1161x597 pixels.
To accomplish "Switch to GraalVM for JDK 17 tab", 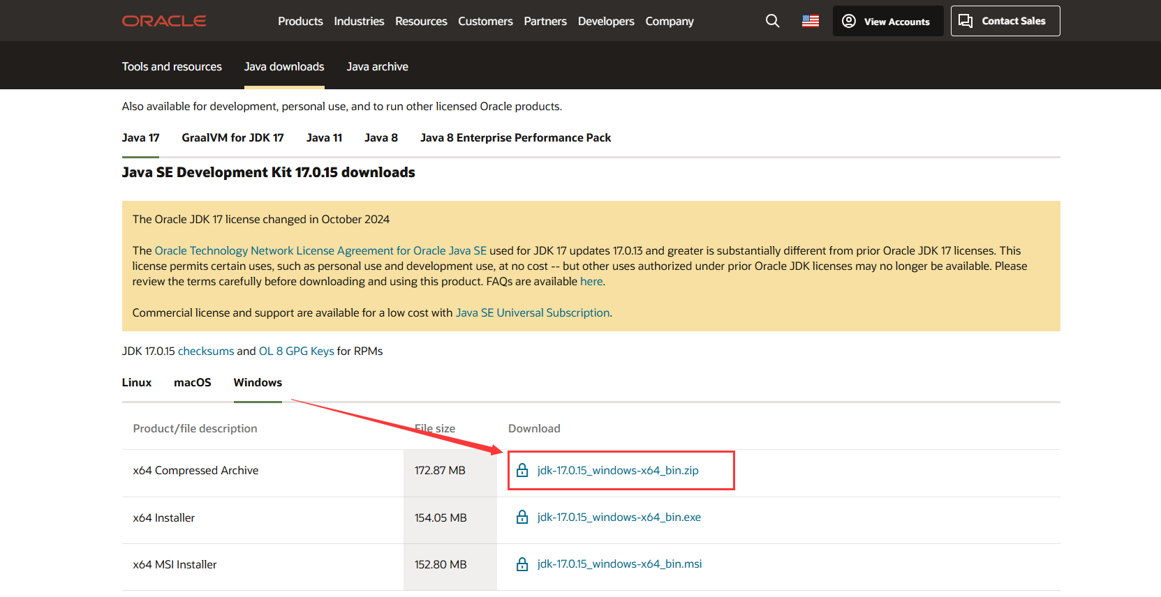I will pos(232,137).
